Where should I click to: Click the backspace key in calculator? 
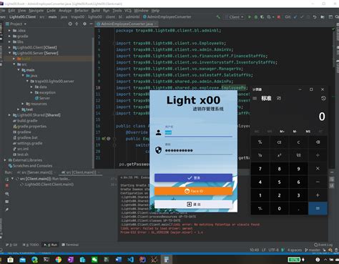[318, 142]
